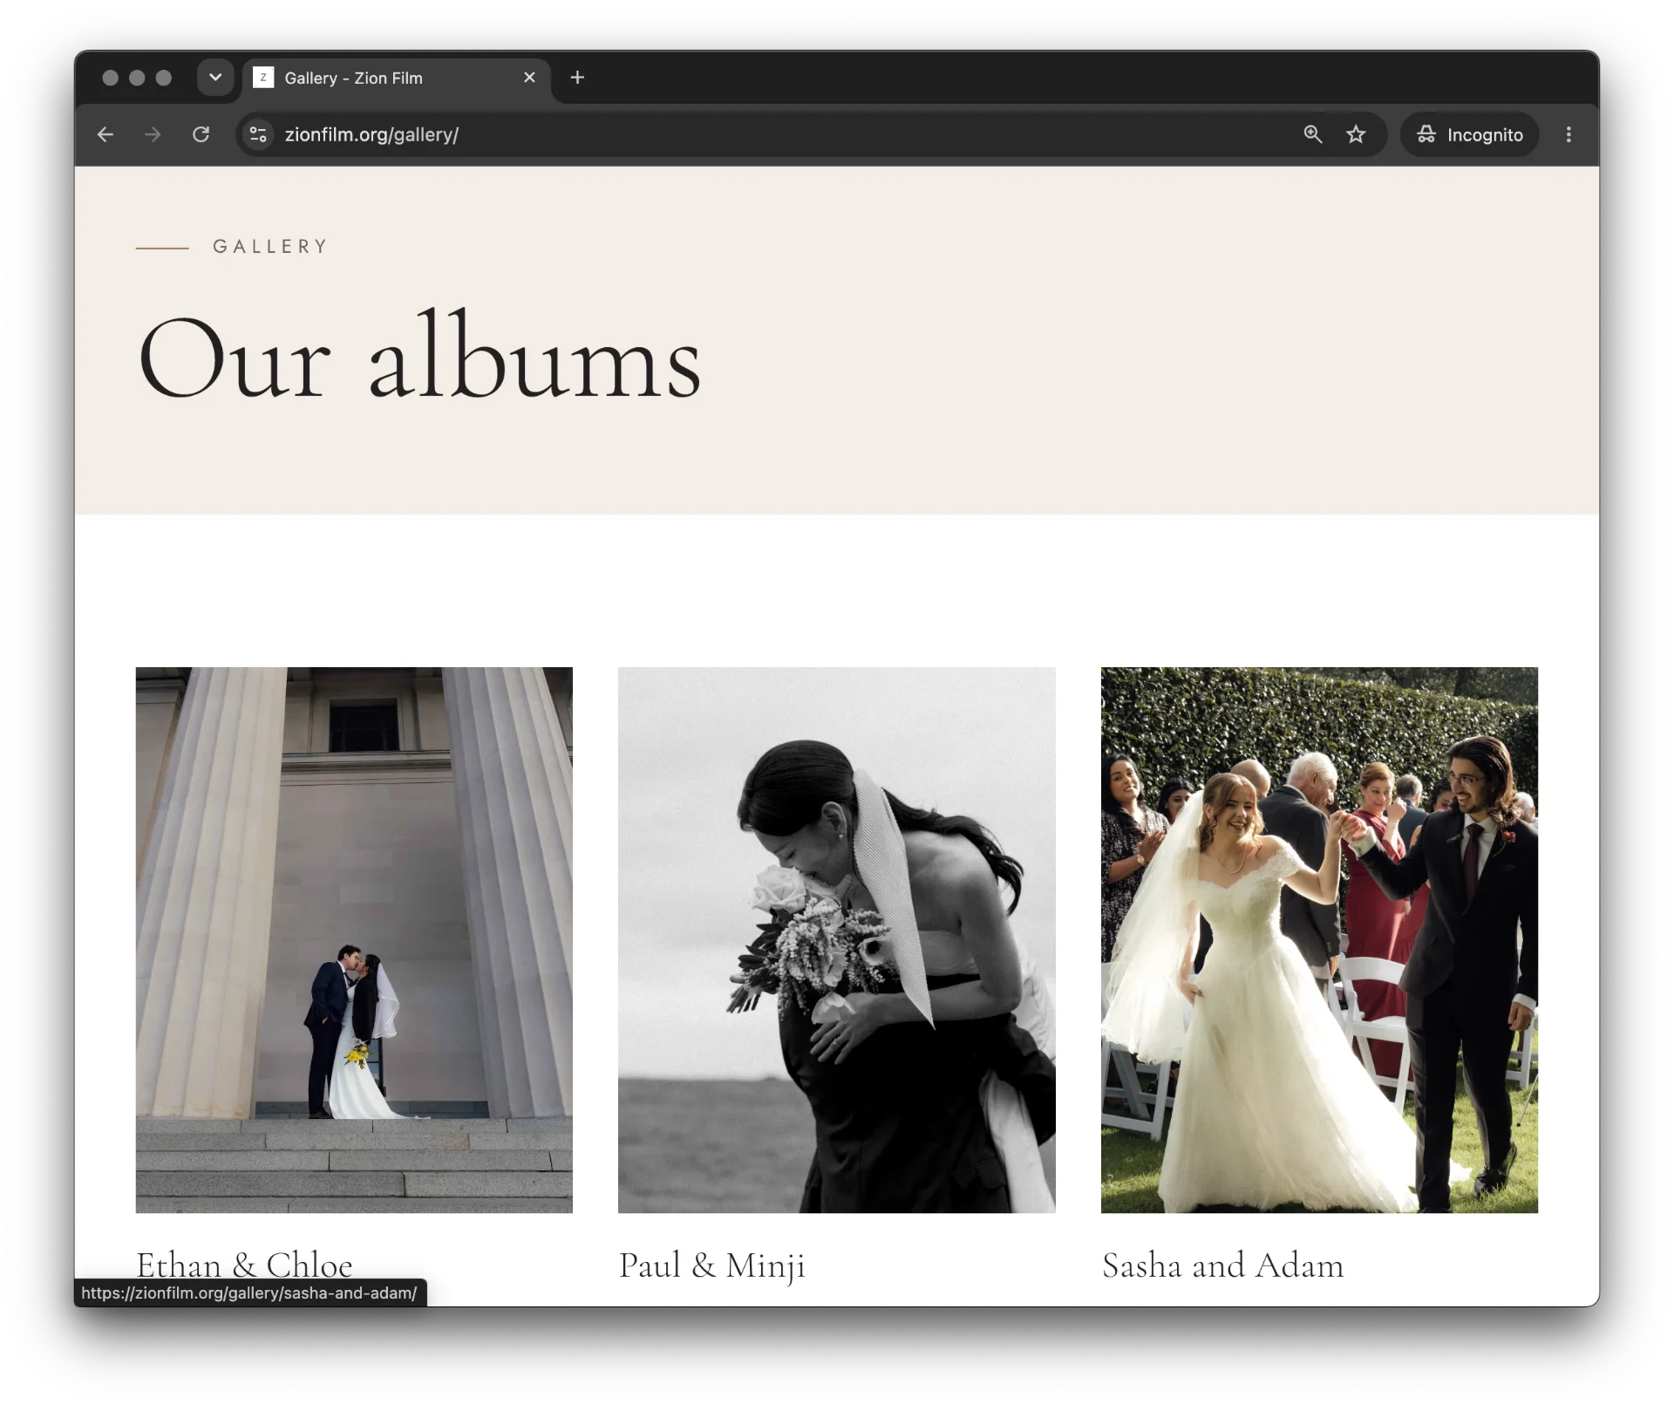
Task: Click the Ethan & Chloe title link
Action: [244, 1265]
